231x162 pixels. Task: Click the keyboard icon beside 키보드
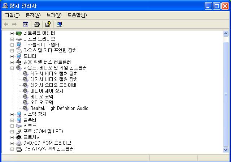click(x=19, y=126)
